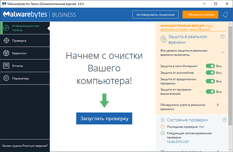Screen dimensions: 233x152
Task: Click Активировать лицензию button
Action: pos(155,14)
